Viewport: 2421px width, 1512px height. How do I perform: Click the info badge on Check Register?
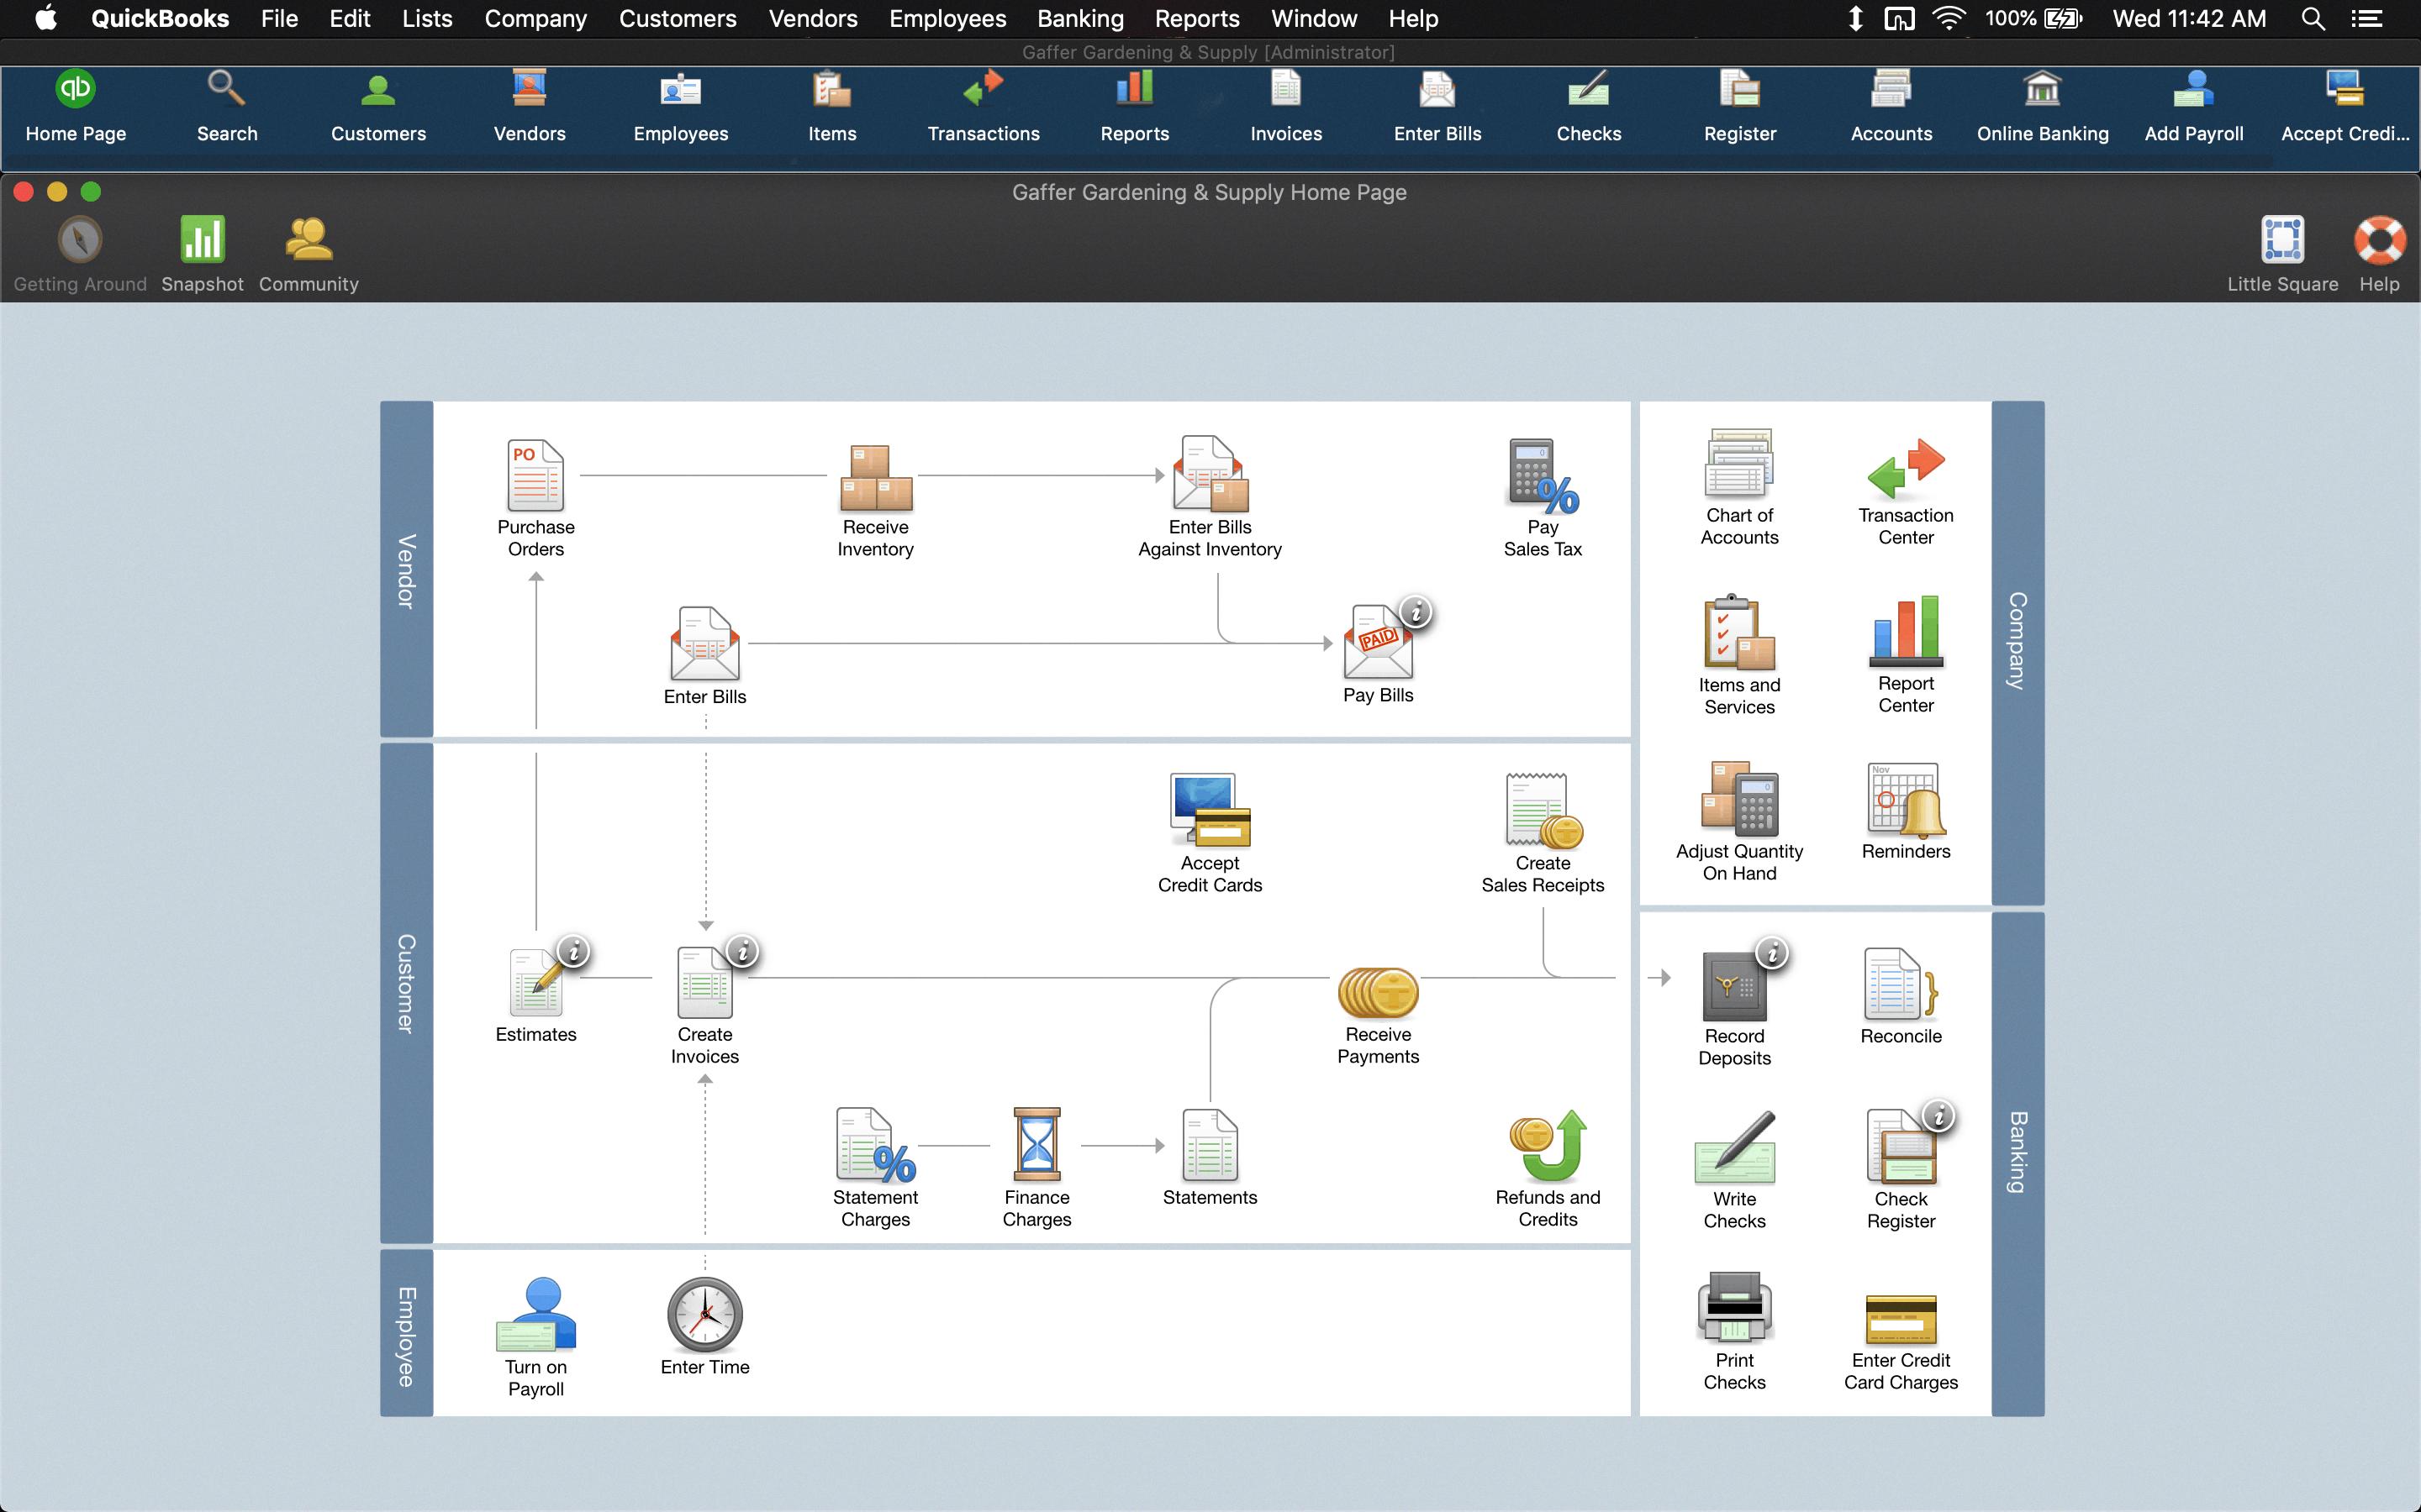[1938, 1116]
